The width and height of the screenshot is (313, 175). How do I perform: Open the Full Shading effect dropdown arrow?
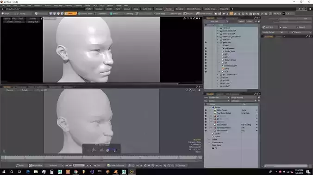tap(257, 125)
